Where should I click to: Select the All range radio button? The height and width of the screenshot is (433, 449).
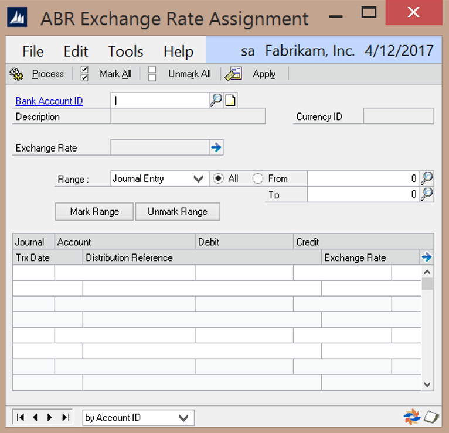coord(219,178)
